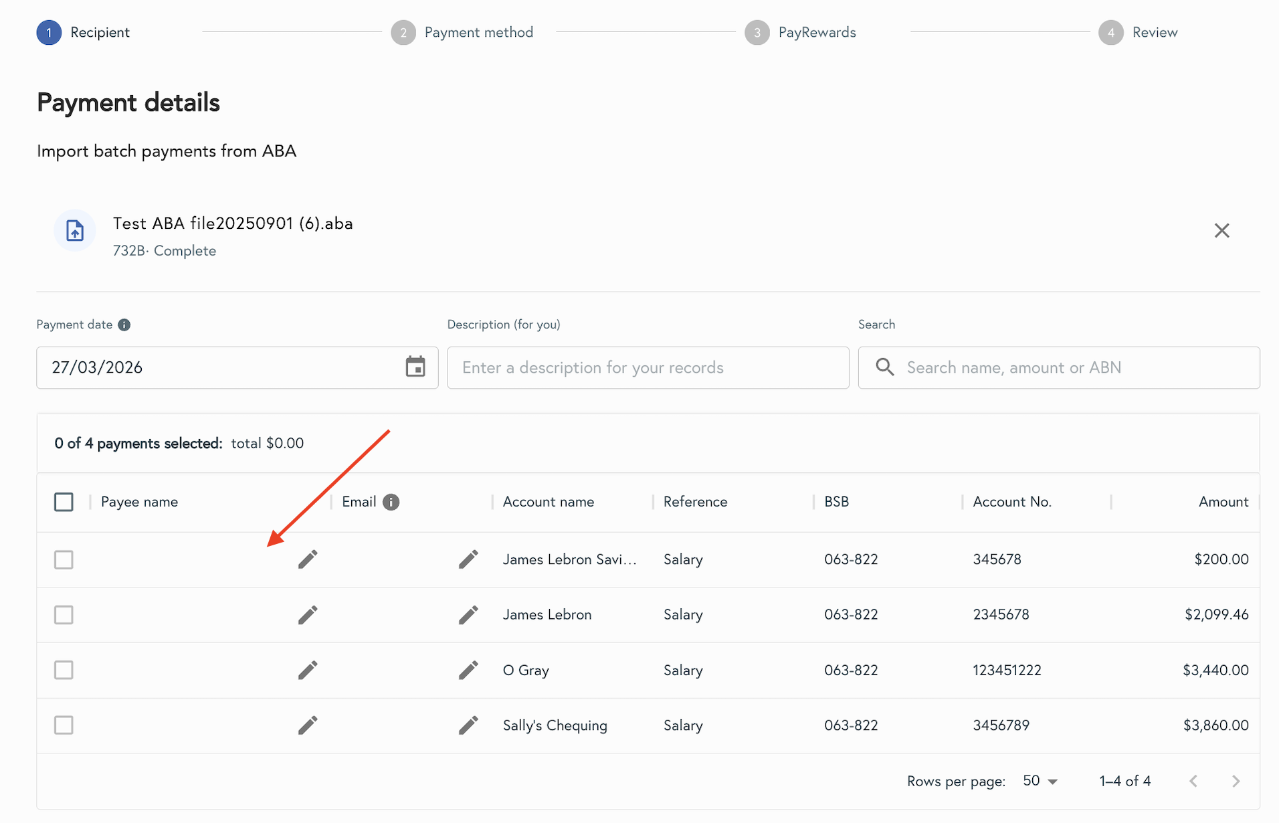
Task: Click the Payment date info icon
Action: pyautogui.click(x=124, y=325)
